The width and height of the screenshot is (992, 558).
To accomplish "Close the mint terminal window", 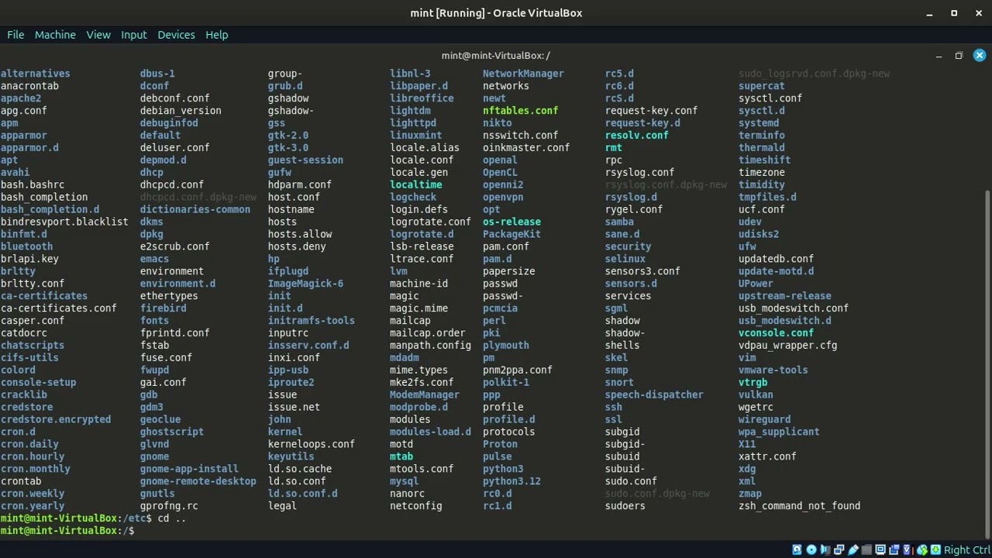I will click(979, 56).
